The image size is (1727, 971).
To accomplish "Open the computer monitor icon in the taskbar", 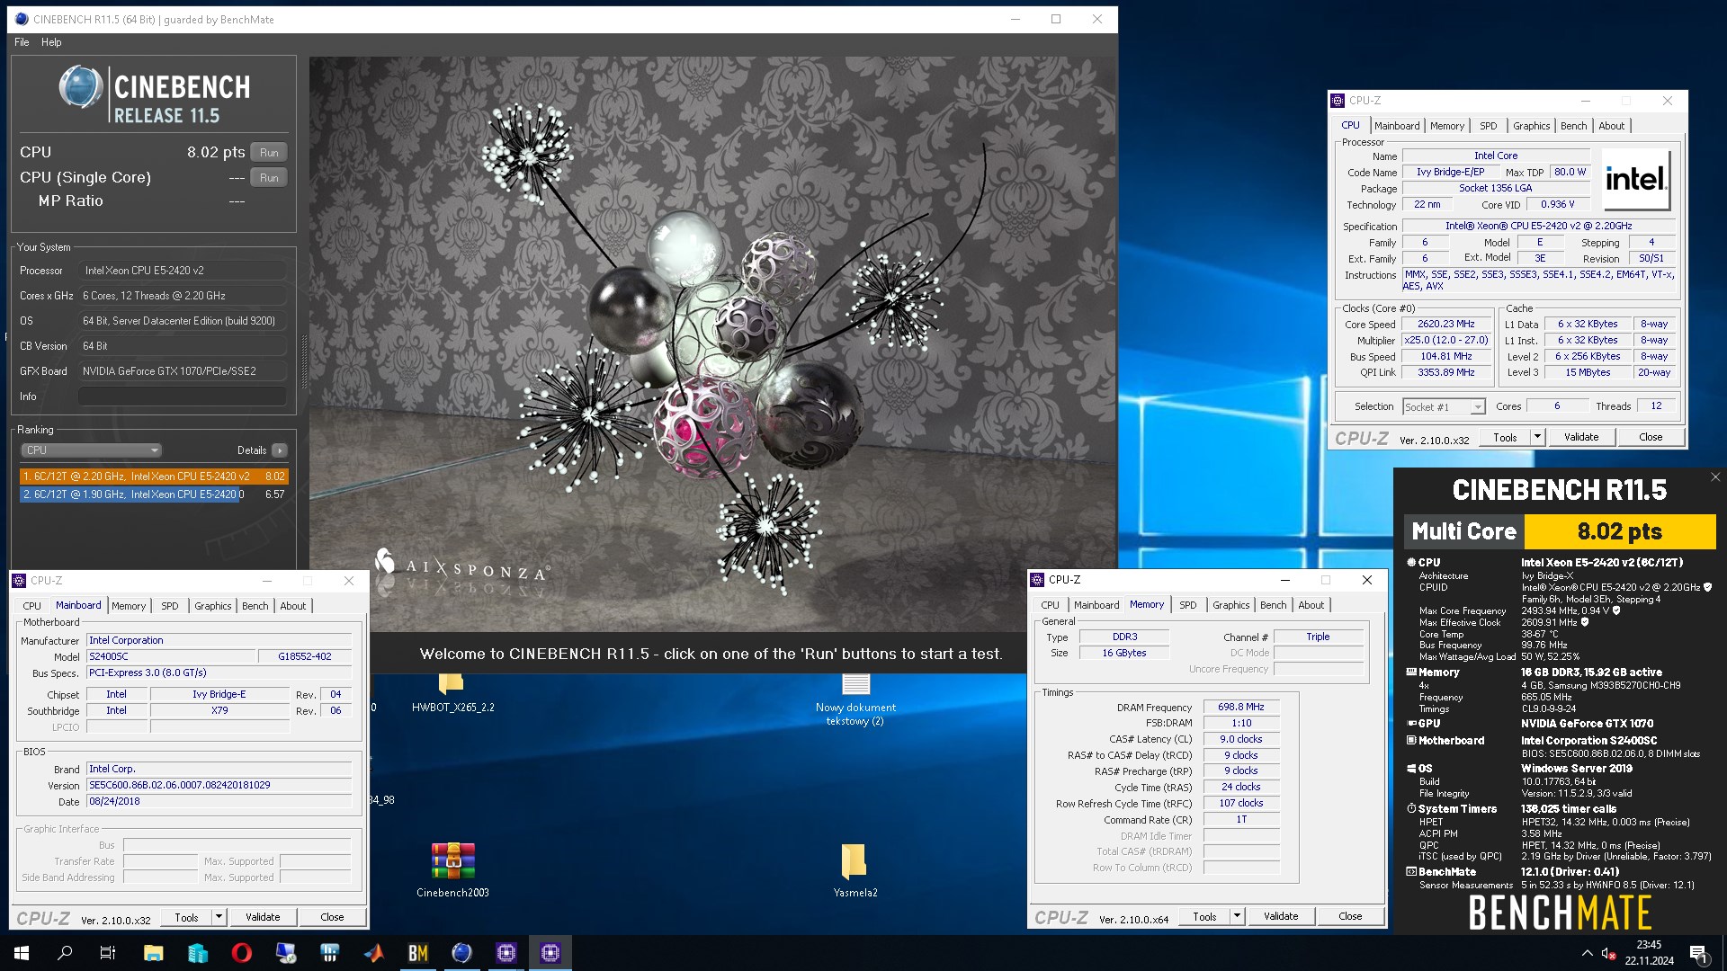I will pyautogui.click(x=286, y=953).
